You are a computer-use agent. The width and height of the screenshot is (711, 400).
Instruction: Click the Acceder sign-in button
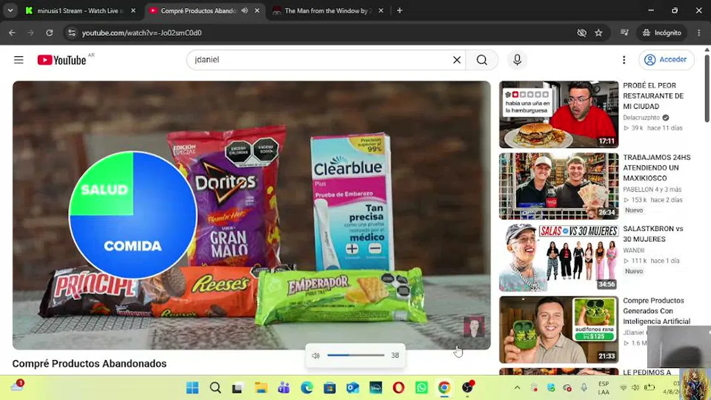pyautogui.click(x=667, y=60)
